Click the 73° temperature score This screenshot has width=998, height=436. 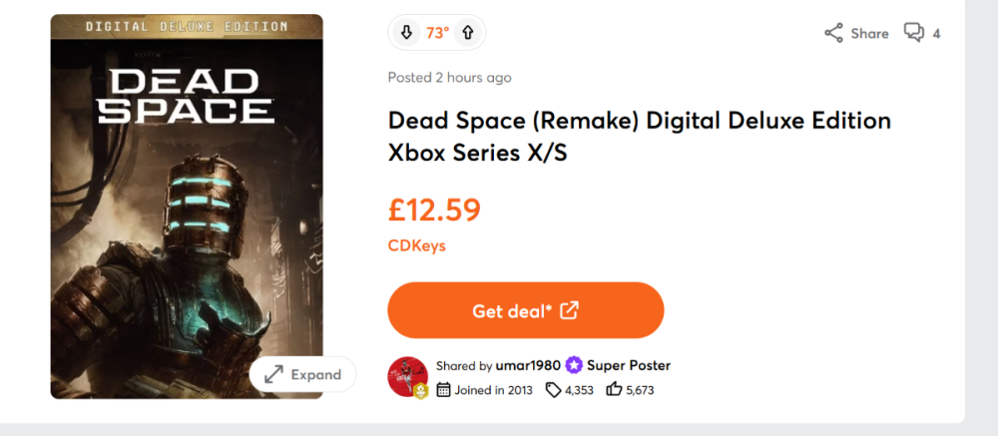pyautogui.click(x=437, y=33)
